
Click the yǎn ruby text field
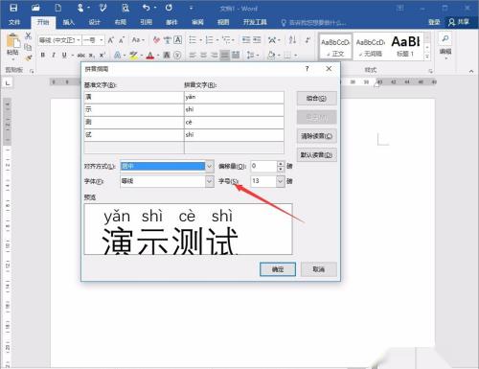click(x=234, y=97)
